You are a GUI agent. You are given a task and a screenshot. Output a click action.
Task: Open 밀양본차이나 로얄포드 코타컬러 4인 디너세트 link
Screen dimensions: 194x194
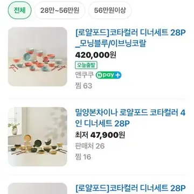[x=130, y=118]
